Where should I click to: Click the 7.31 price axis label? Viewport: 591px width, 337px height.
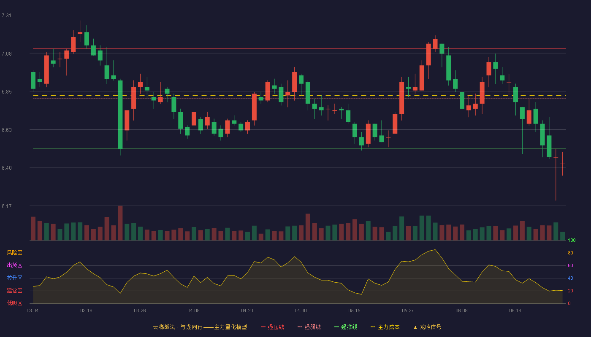coord(6,16)
